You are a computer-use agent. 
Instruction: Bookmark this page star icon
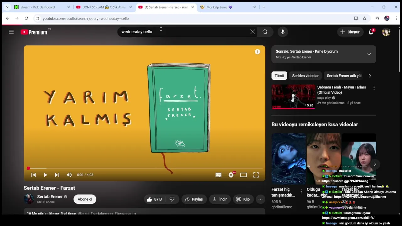365,19
